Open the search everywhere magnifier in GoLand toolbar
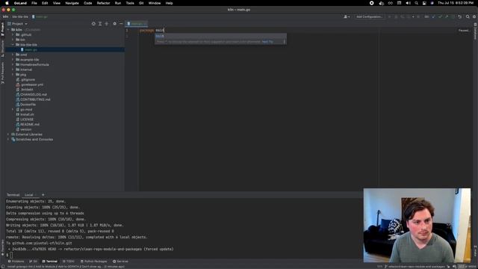This screenshot has width=478, height=269. pos(468,16)
